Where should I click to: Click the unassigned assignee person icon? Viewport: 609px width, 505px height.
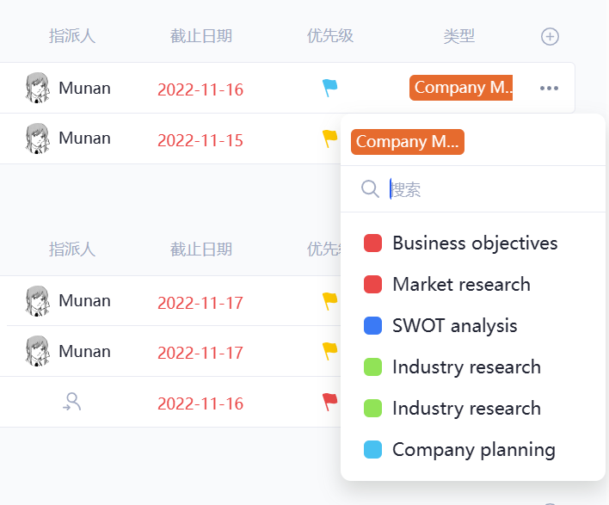click(72, 402)
